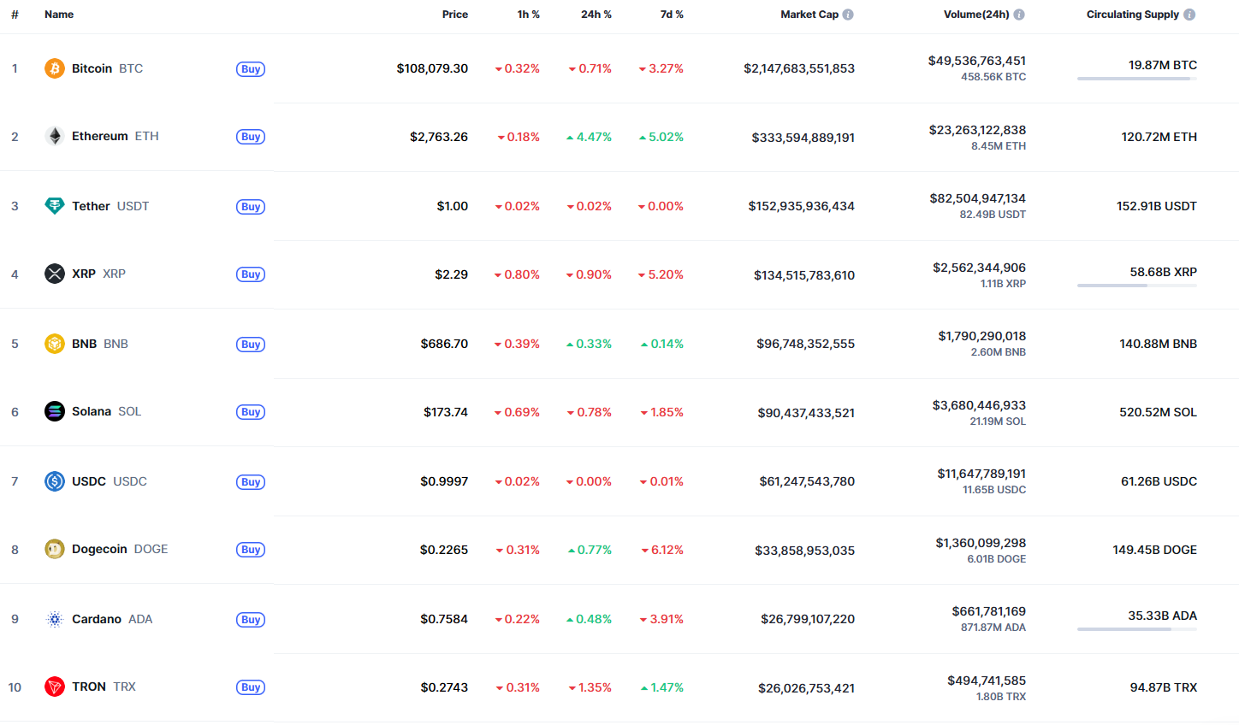Open the Solana SOL name link
1239x725 pixels.
pos(107,411)
